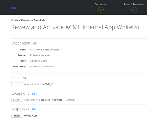Select 'ACME Internal App Whitelist' name value
The image size is (147, 120).
pos(44,50)
